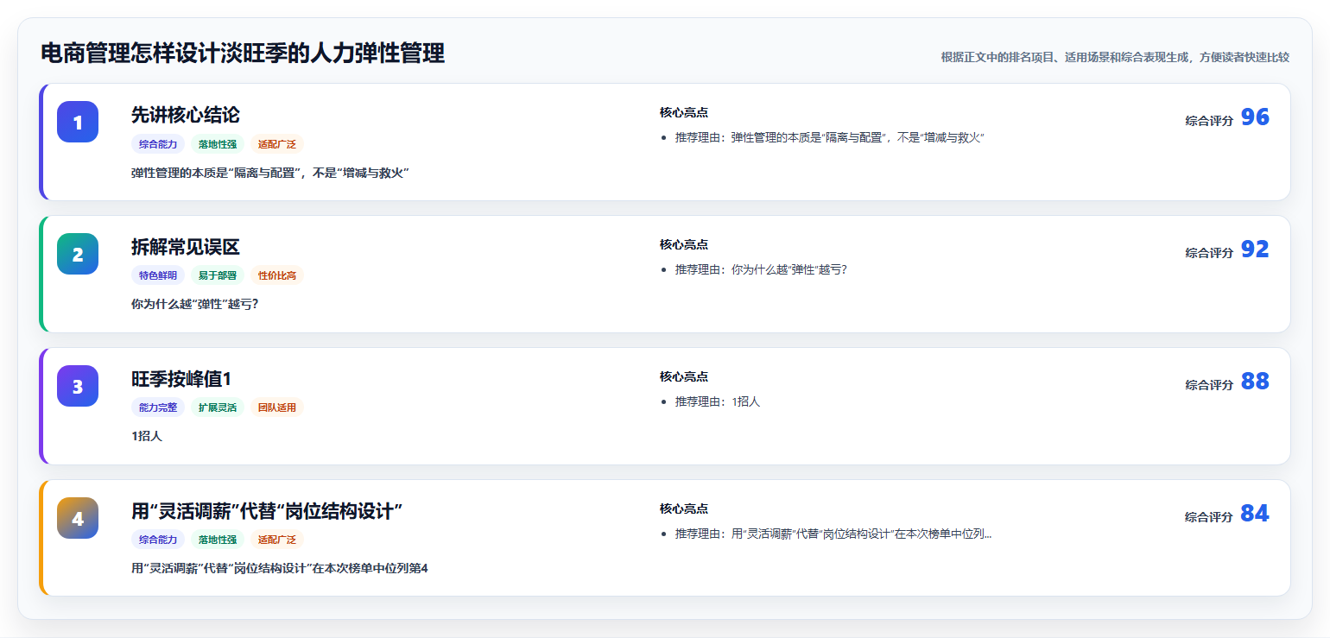Click 综合评分 label beside 84
The image size is (1330, 638).
click(1209, 517)
